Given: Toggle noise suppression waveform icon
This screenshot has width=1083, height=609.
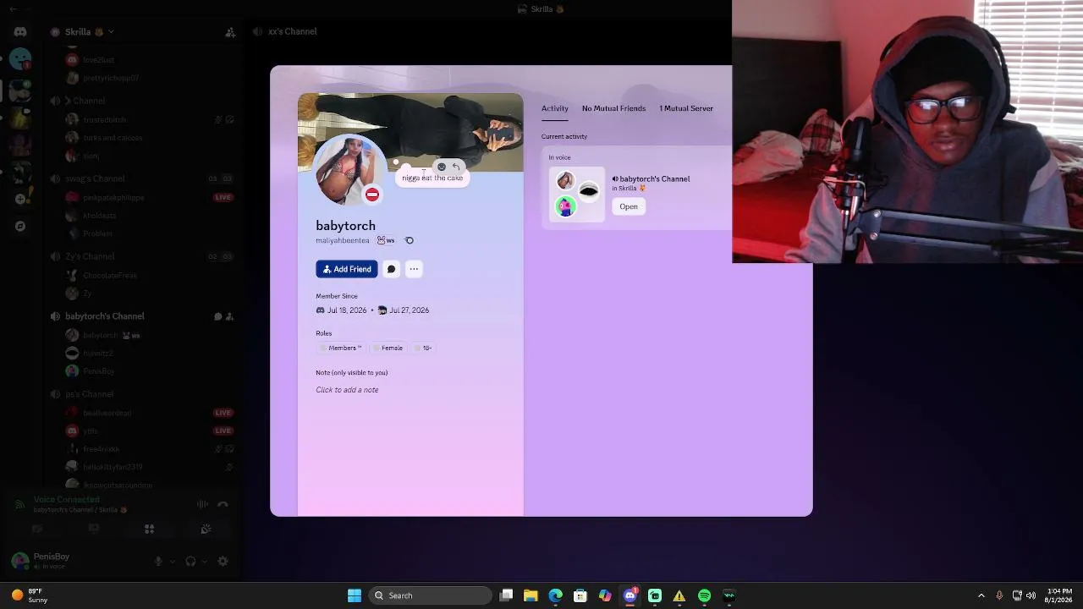Looking at the screenshot, I should pos(202,504).
